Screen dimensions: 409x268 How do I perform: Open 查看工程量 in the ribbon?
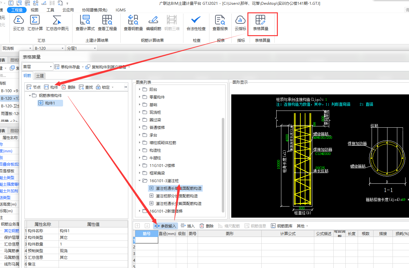[107, 23]
